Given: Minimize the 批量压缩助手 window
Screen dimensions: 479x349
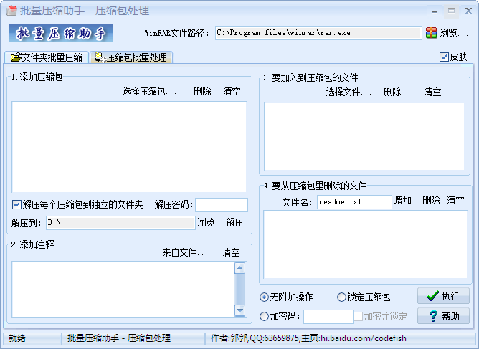Looking at the screenshot, I should [434, 11].
